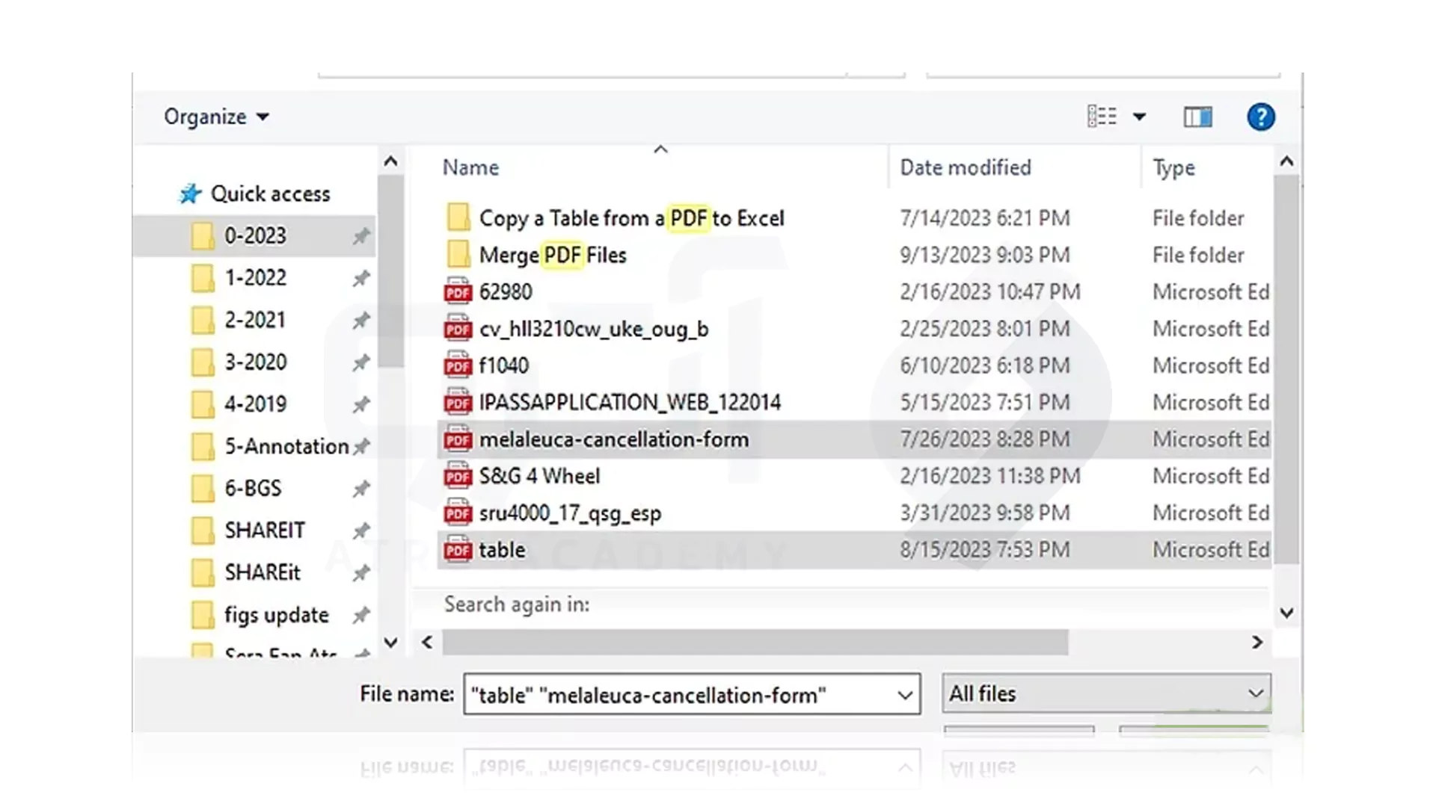The height and width of the screenshot is (807, 1436).
Task: Open the Organize menu
Action: pyautogui.click(x=216, y=117)
